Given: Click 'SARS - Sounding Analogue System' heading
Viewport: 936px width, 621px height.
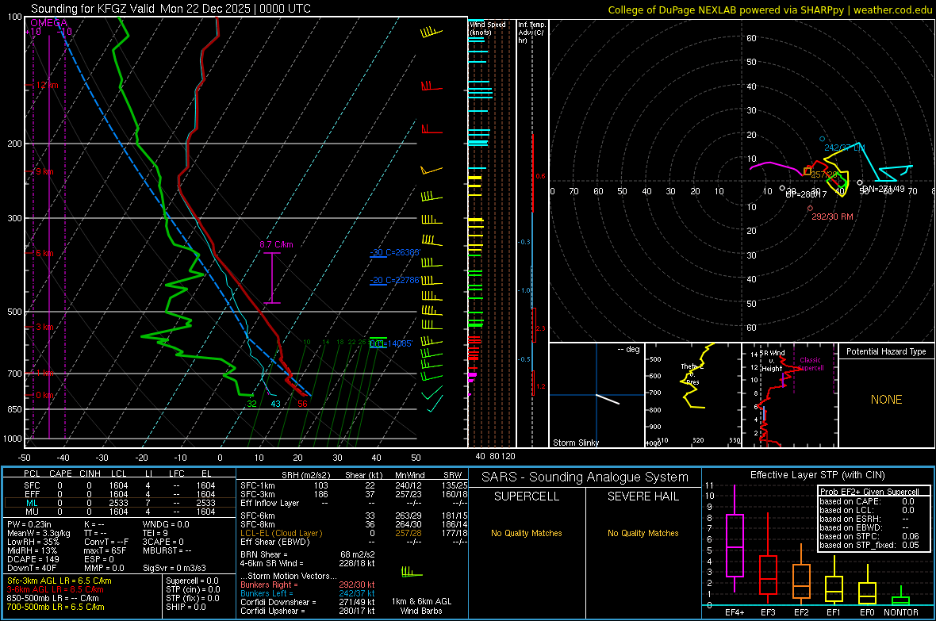Looking at the screenshot, I should pos(585,477).
